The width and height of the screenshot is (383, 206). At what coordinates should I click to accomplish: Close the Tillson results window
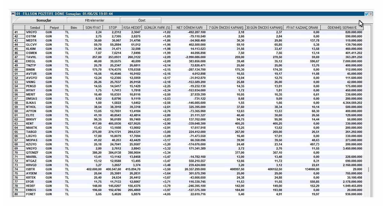coord(371,14)
